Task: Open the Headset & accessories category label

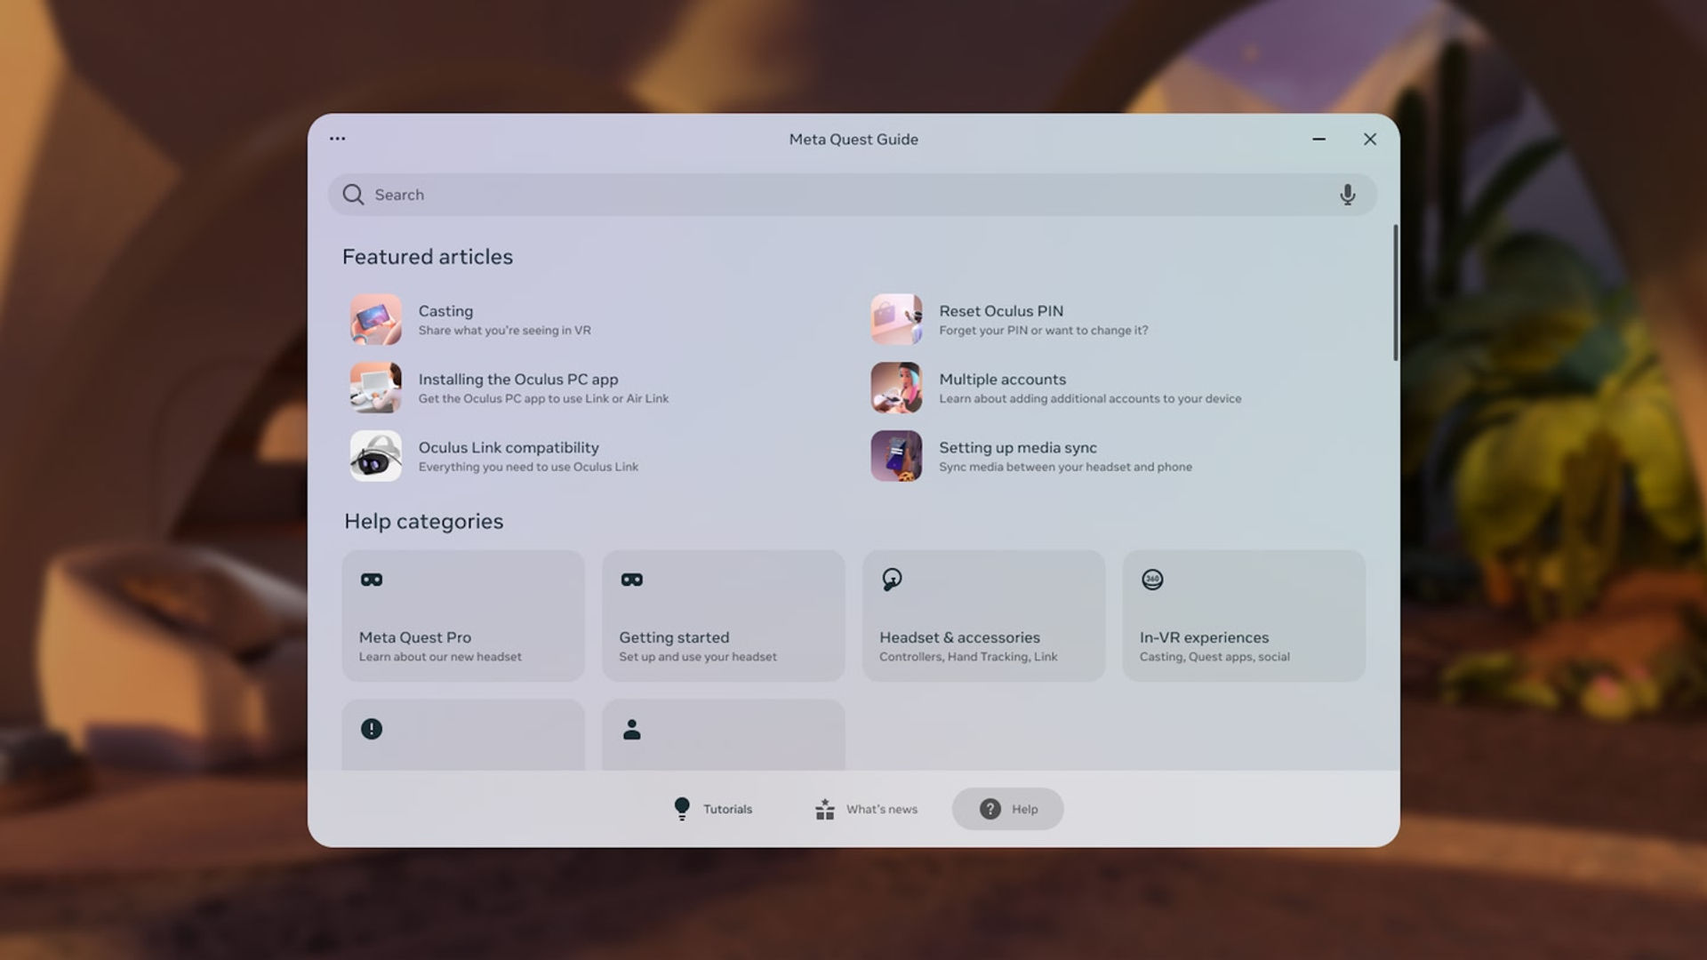Action: pyautogui.click(x=959, y=637)
